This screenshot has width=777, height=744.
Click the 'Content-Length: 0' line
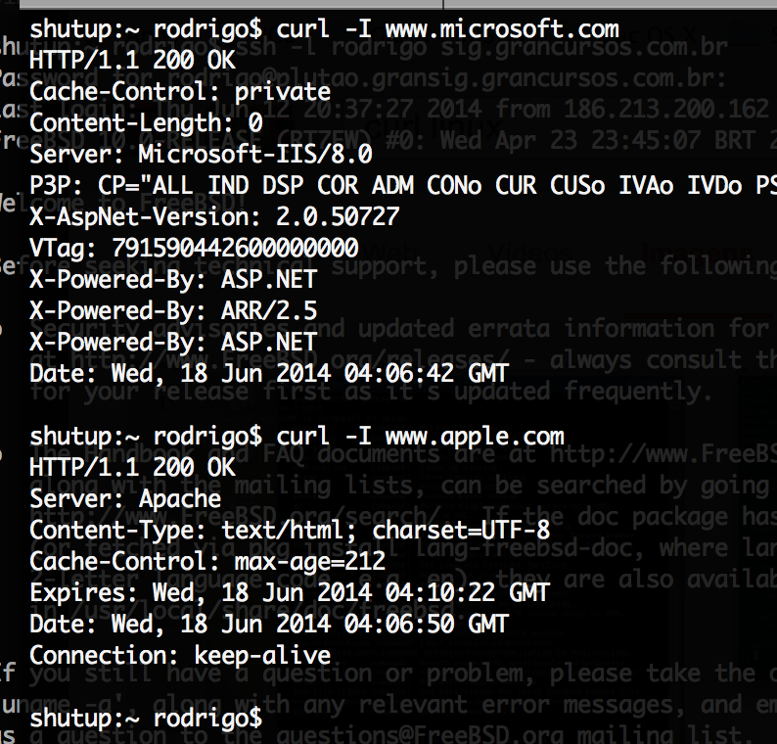click(x=146, y=123)
